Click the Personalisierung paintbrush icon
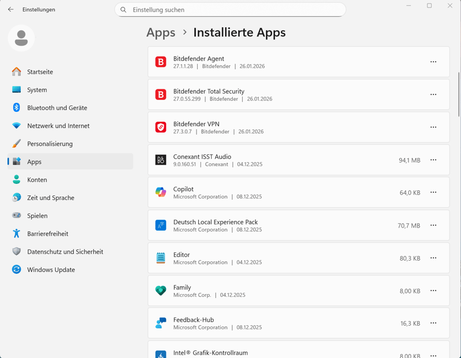Image resolution: width=461 pixels, height=358 pixels. pos(17,144)
